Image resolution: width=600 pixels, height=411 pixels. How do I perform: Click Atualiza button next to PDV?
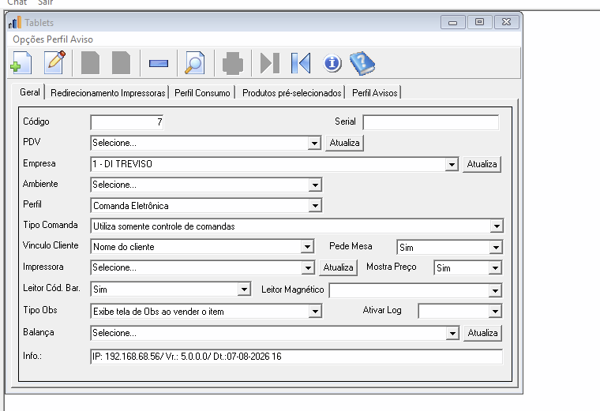click(344, 143)
